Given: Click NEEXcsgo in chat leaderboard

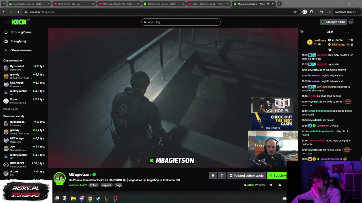Looking at the screenshot, I should click(339, 45).
